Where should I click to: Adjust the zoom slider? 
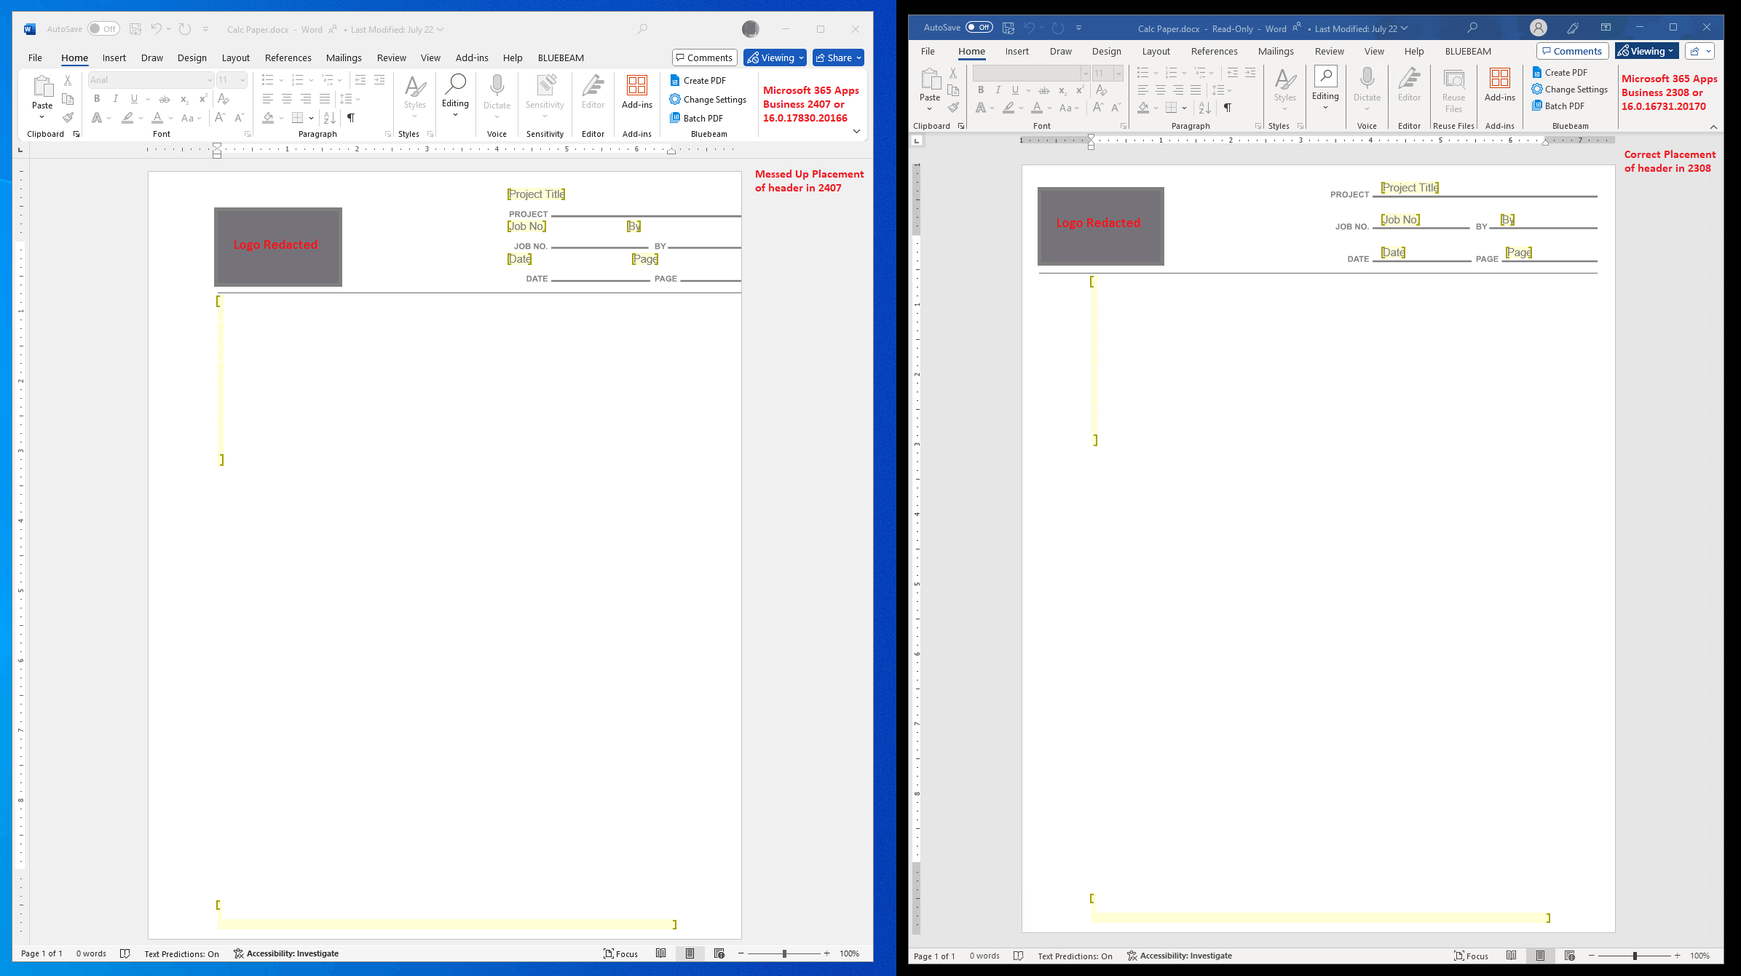(784, 953)
